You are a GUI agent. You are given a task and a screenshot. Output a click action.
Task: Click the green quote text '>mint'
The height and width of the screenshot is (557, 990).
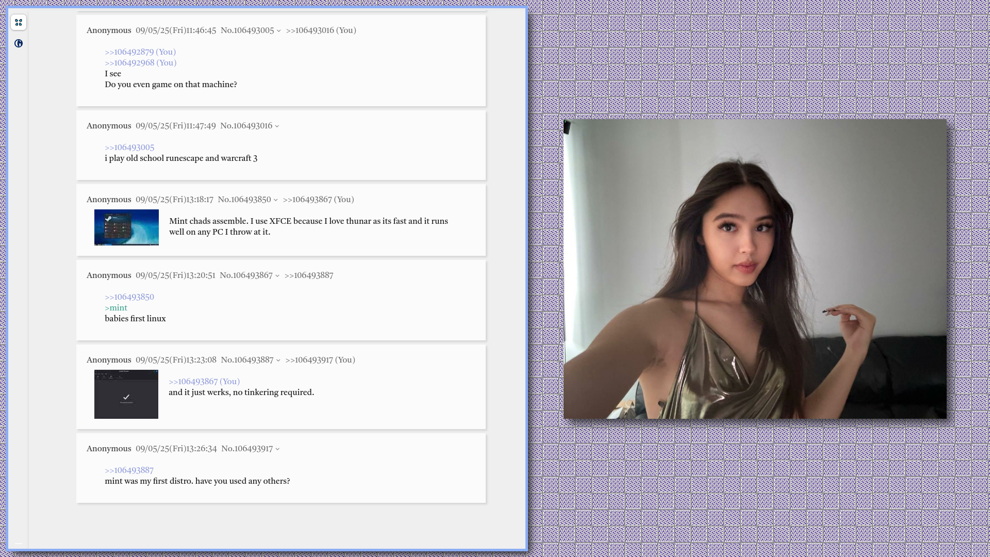tap(116, 308)
